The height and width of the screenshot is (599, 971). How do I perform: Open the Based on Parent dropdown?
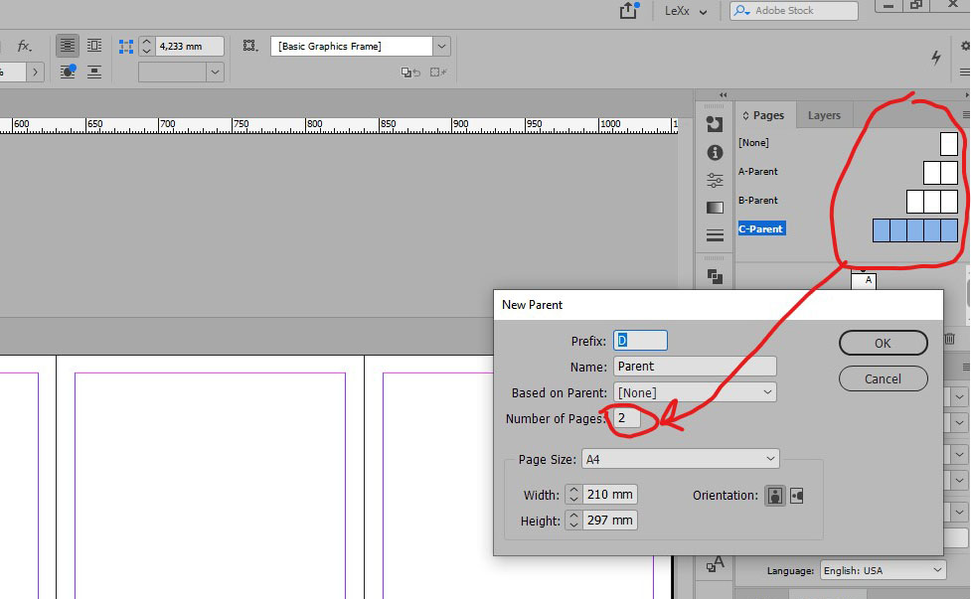(x=695, y=392)
